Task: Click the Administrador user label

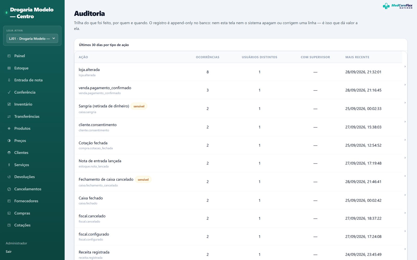Action: (x=16, y=243)
